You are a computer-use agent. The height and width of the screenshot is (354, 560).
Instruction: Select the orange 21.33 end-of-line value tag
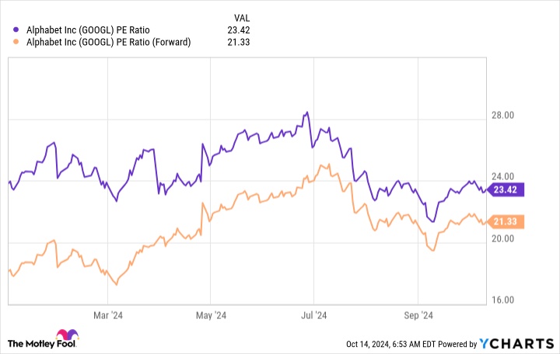pos(507,222)
